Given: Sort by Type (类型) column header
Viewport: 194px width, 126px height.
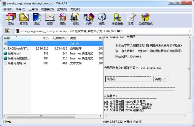Looking at the screenshot, I should tap(83, 38).
